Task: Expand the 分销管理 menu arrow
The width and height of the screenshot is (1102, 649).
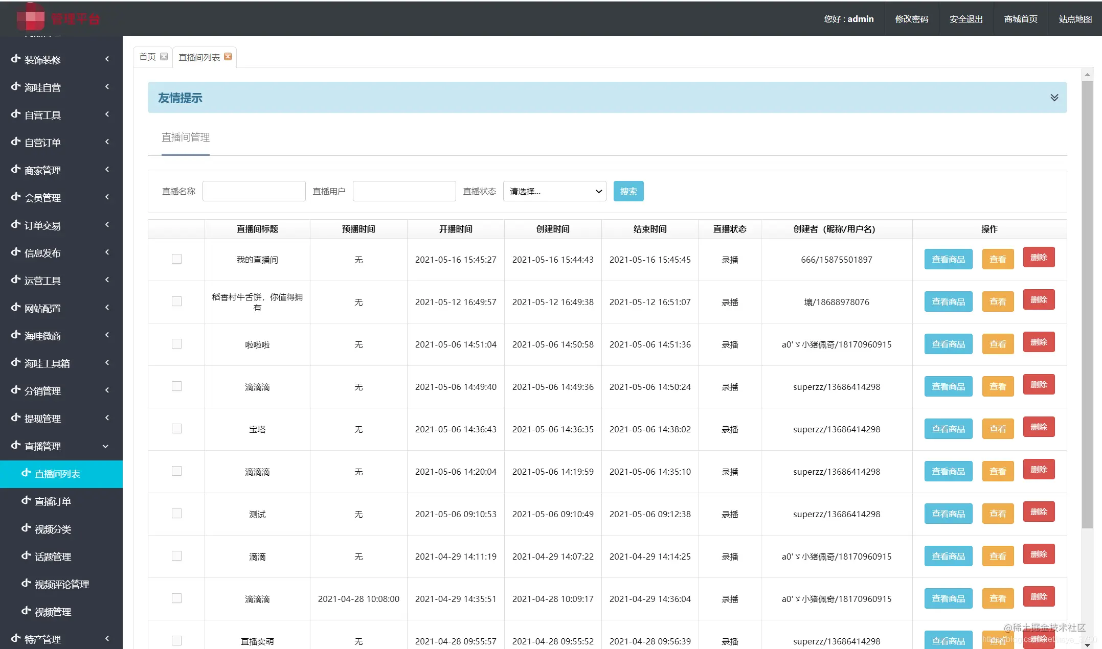Action: (107, 390)
